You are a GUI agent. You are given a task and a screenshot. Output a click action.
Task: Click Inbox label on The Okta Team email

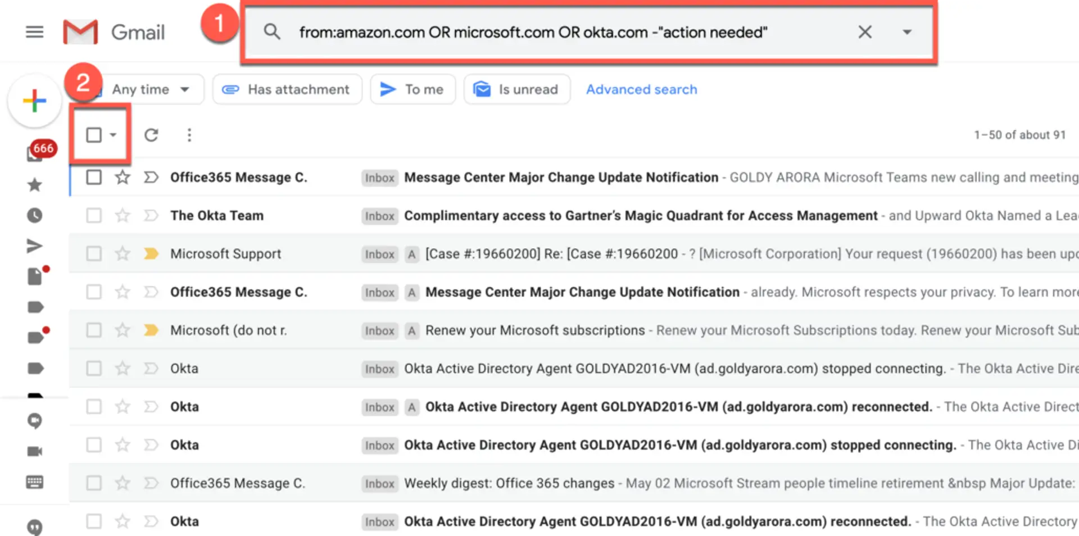379,216
